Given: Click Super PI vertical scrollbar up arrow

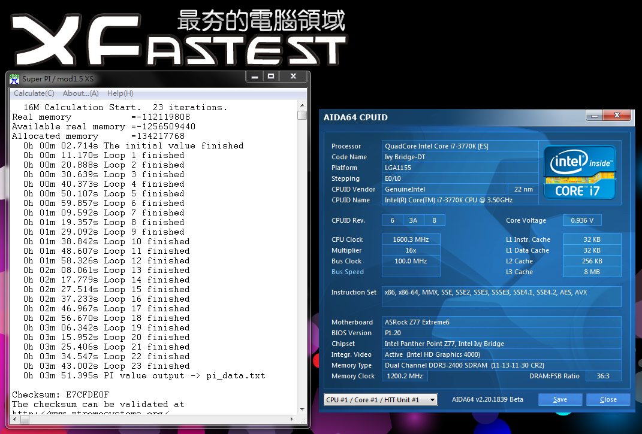Looking at the screenshot, I should 302,105.
